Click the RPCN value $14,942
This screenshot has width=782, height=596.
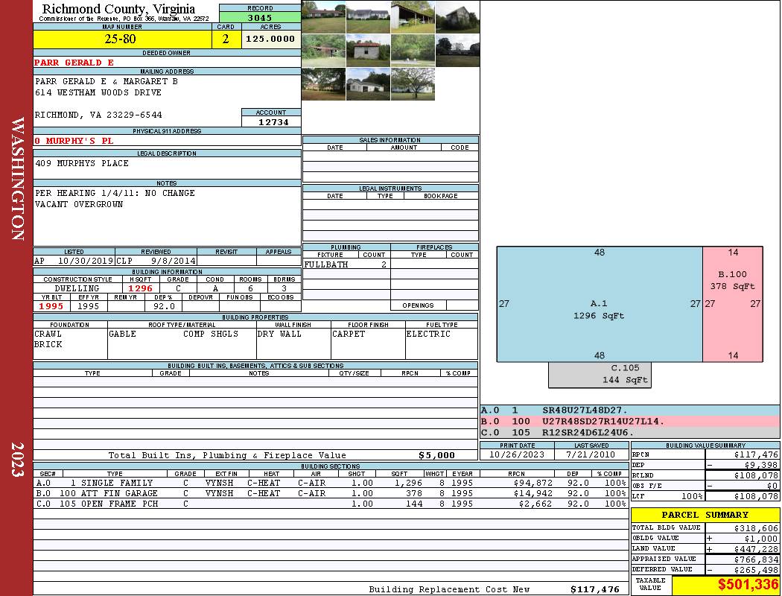533,493
